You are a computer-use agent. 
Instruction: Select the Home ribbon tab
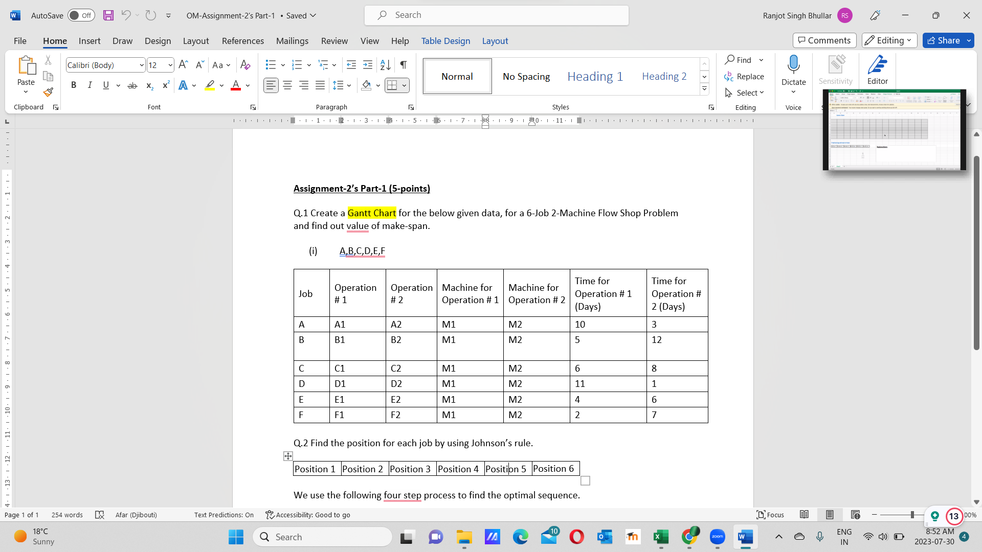[x=54, y=40]
